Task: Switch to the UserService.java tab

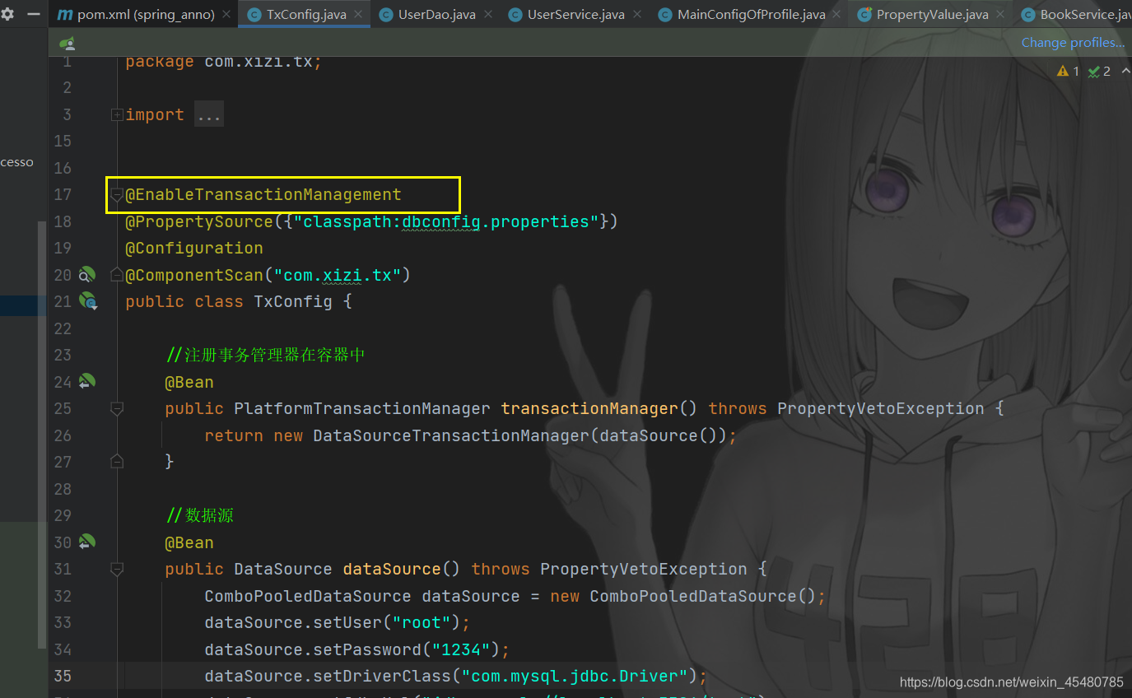Action: [574, 15]
